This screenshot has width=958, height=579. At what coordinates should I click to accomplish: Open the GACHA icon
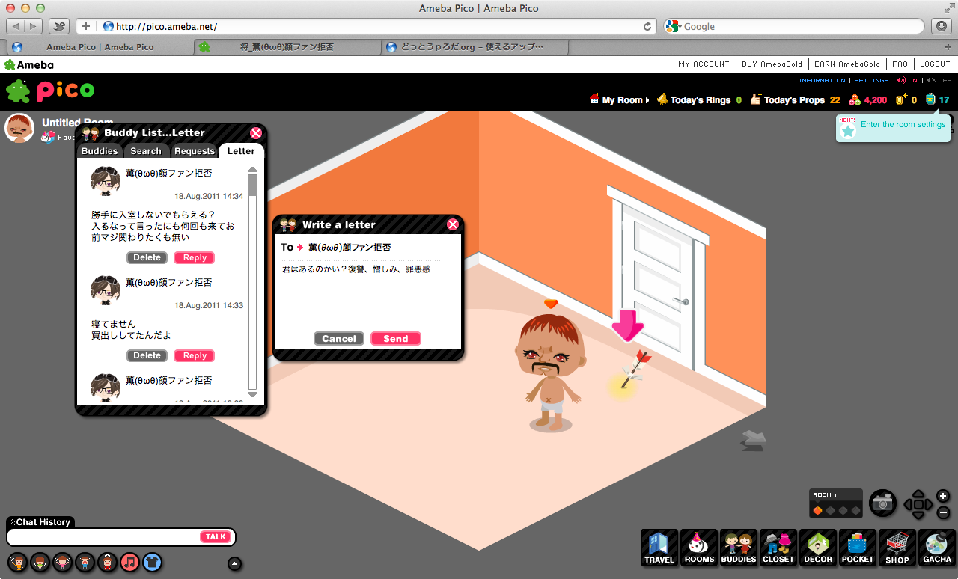click(937, 548)
